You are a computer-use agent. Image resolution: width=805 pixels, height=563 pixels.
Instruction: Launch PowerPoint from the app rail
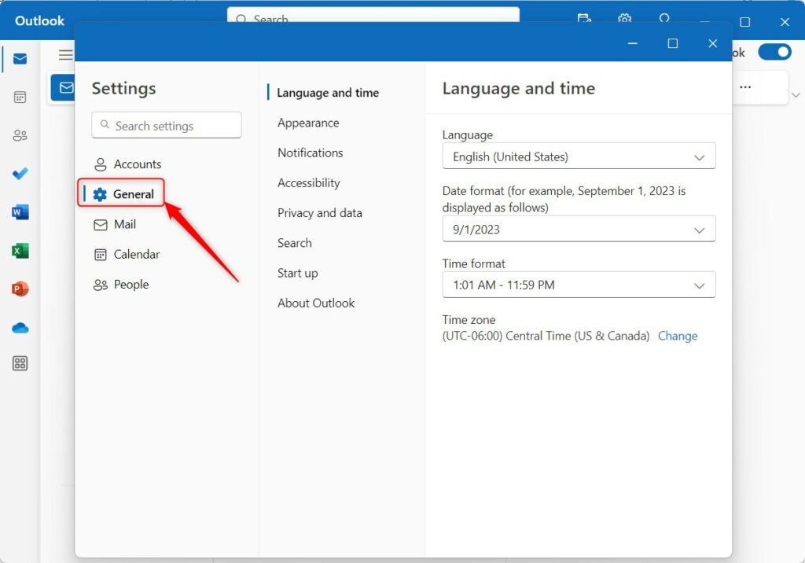(x=20, y=288)
